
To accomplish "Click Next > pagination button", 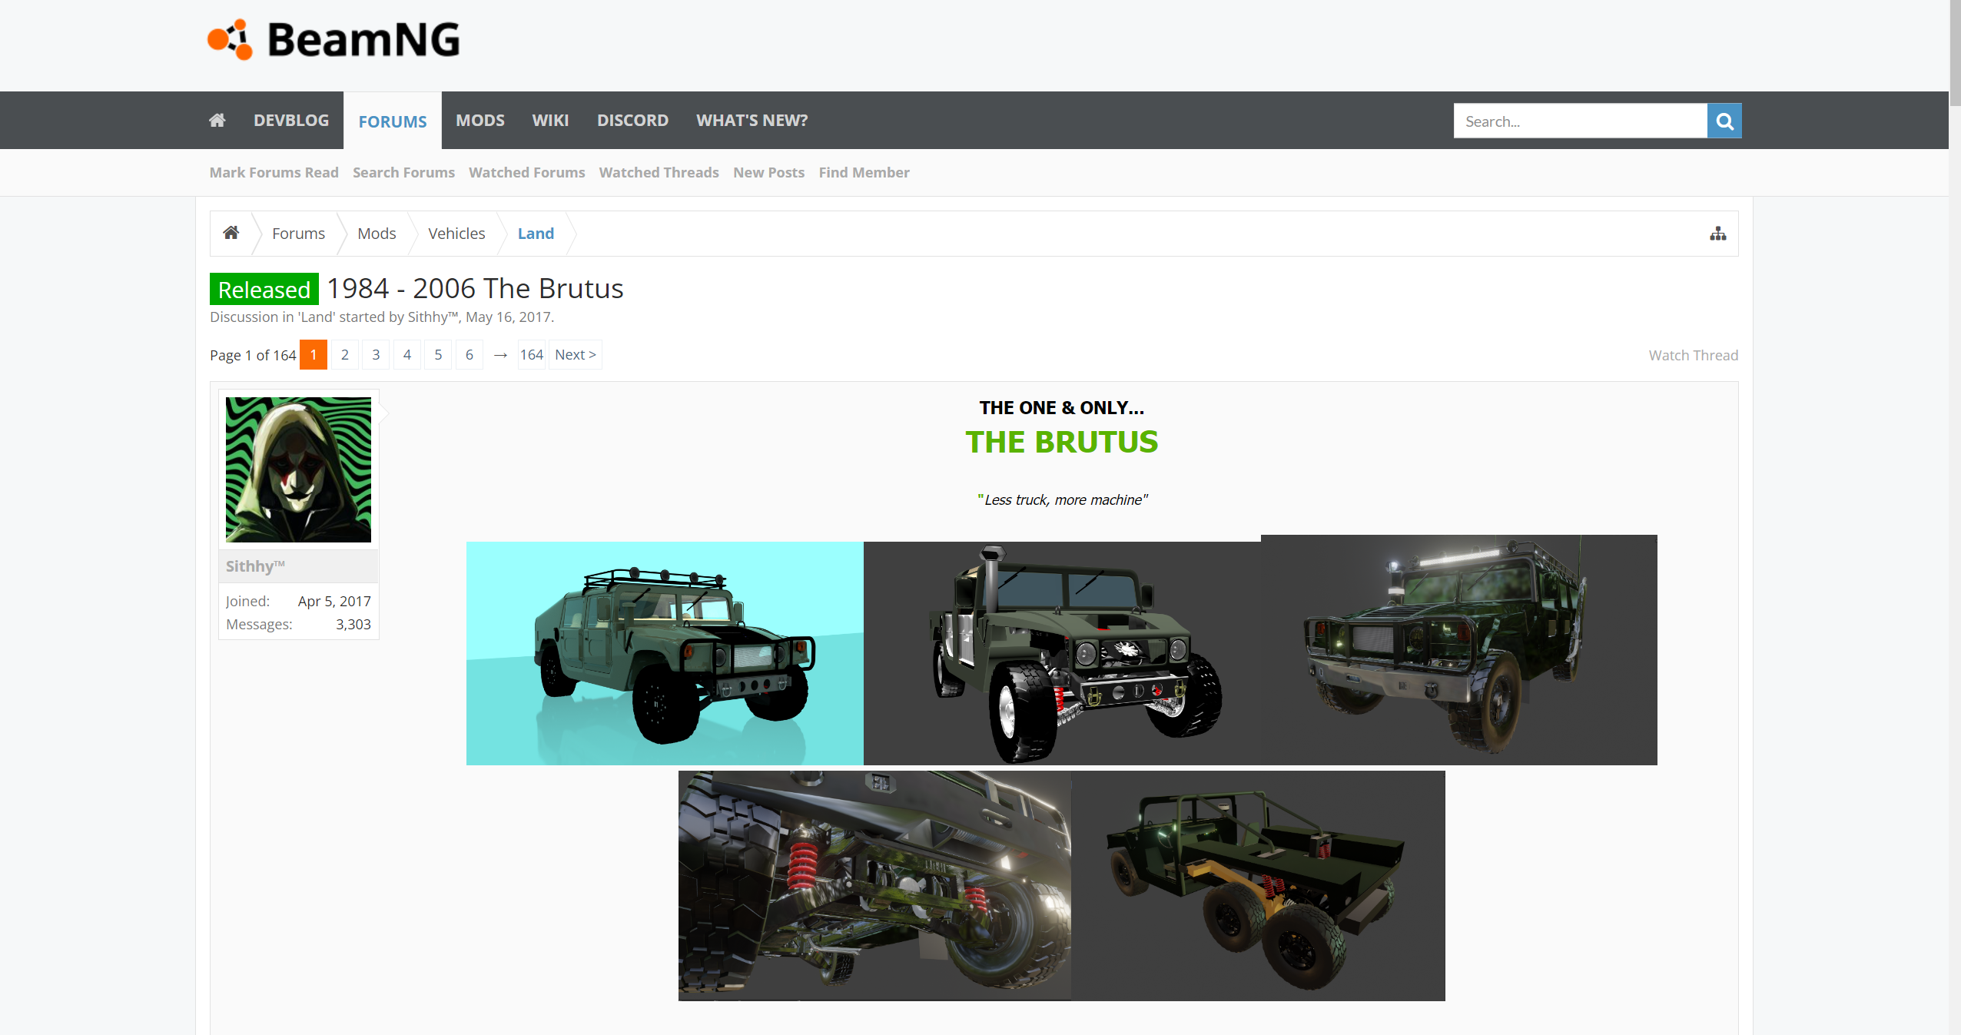I will [576, 354].
